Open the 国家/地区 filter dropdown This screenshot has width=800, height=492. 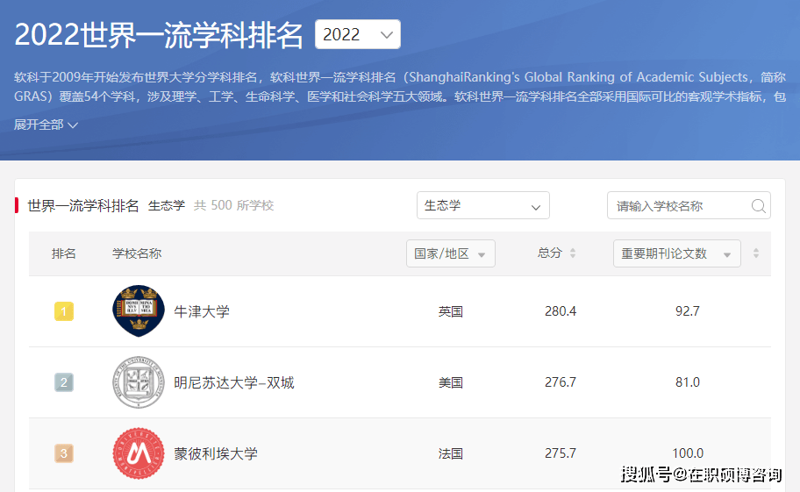(x=450, y=253)
